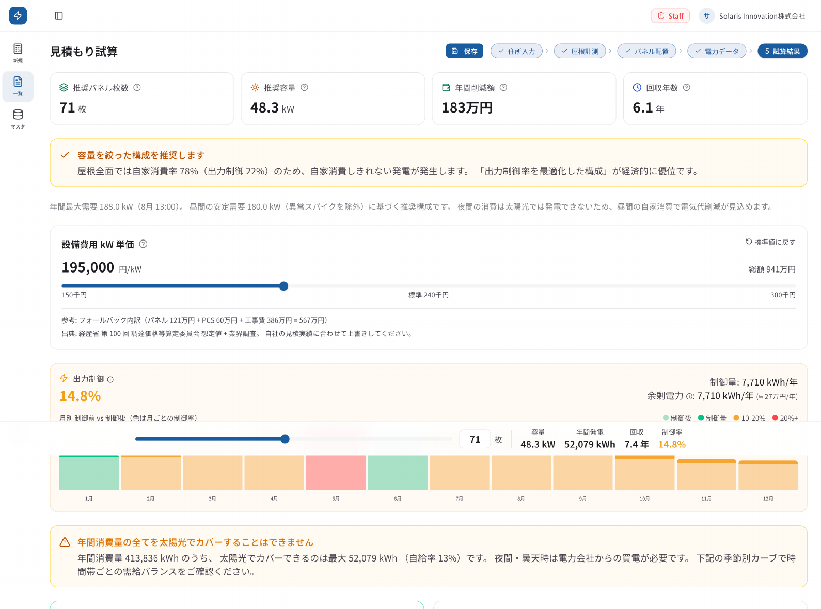Image resolution: width=821 pixels, height=609 pixels.
Task: Adjust the 設備費用 kW 単価 slider handle
Action: point(284,286)
